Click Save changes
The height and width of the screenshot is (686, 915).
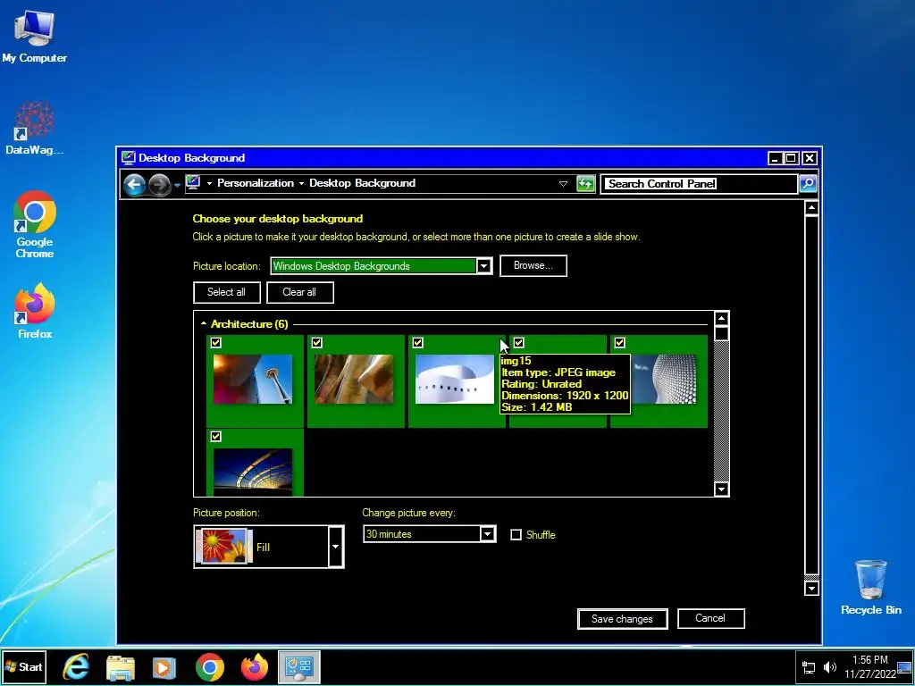pos(622,619)
